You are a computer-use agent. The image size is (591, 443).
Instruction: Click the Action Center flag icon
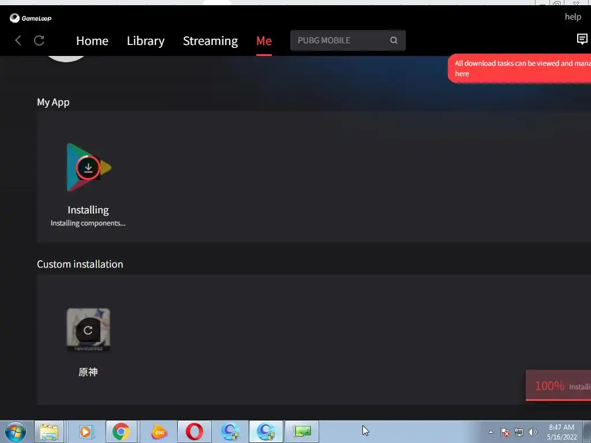(x=504, y=432)
